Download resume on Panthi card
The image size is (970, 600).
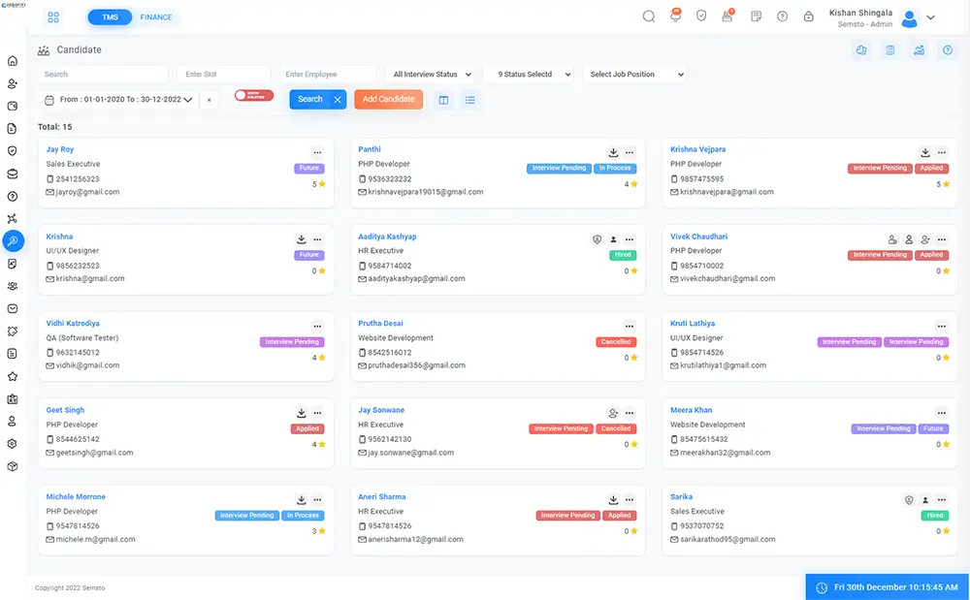(x=613, y=152)
